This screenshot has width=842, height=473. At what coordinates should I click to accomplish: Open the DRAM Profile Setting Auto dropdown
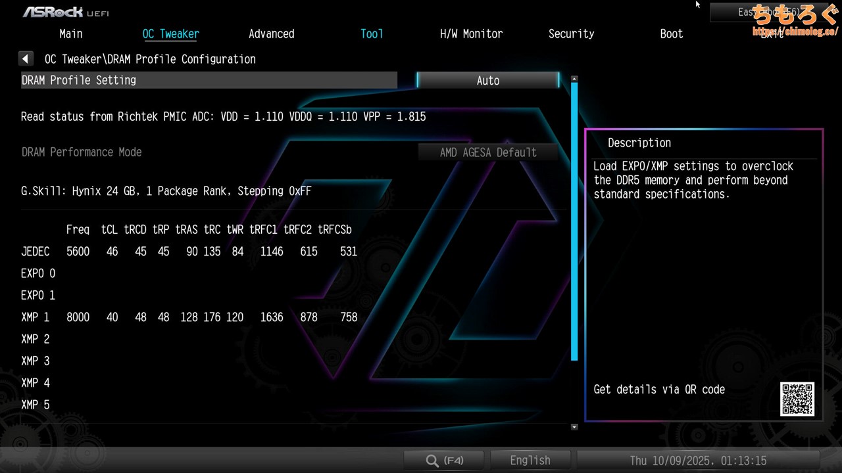(487, 80)
